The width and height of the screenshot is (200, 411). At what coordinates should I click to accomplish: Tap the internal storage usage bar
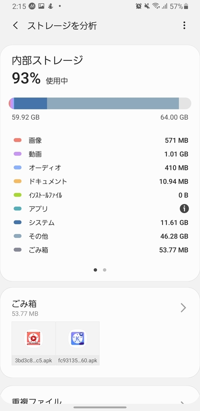point(100,103)
